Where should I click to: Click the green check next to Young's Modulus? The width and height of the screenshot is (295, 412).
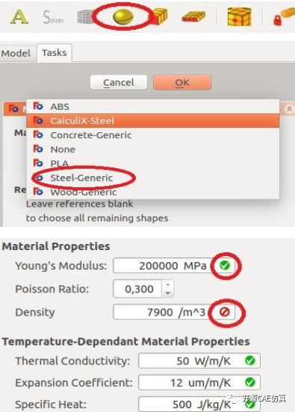[225, 266]
